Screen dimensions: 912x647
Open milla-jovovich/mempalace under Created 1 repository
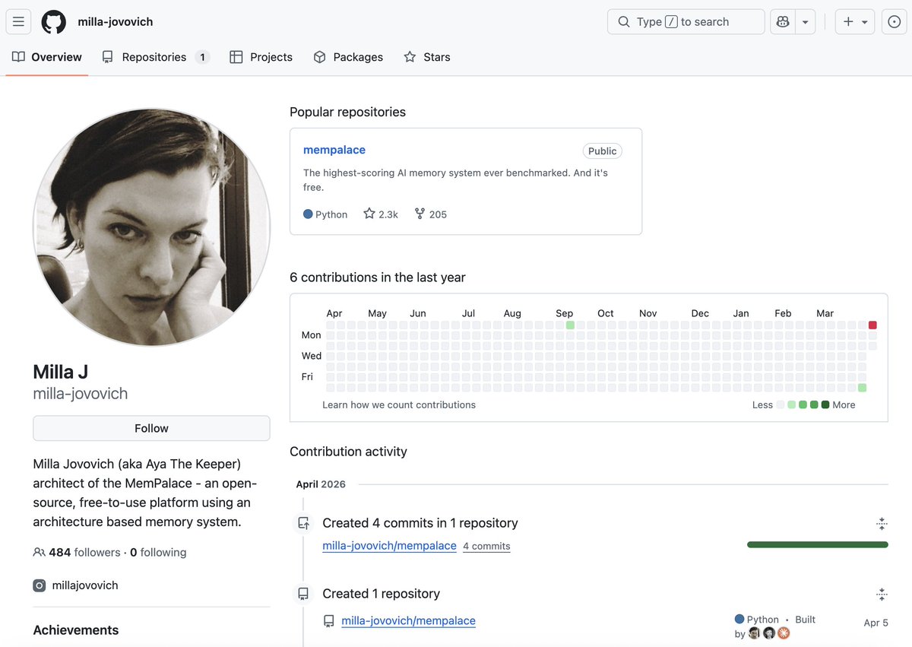point(408,621)
